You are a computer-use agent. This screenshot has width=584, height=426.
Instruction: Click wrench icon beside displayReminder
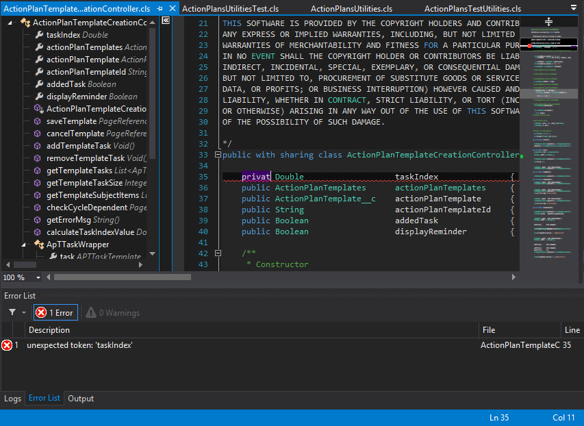tap(39, 96)
